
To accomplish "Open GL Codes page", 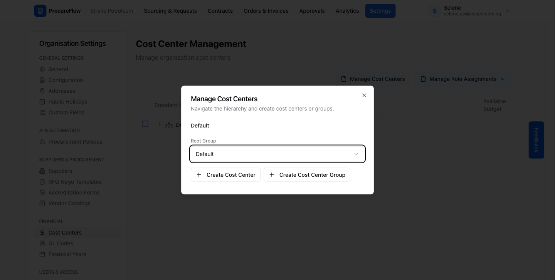I will tap(61, 243).
